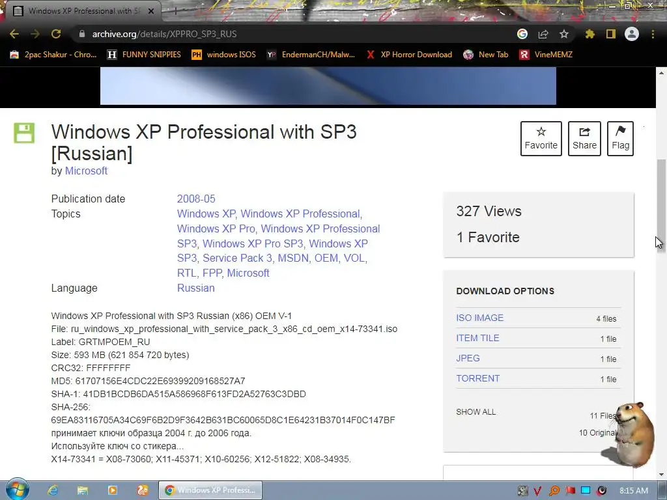This screenshot has width=667, height=500.
Task: Open XP Horror Download bookmark
Action: (x=409, y=55)
